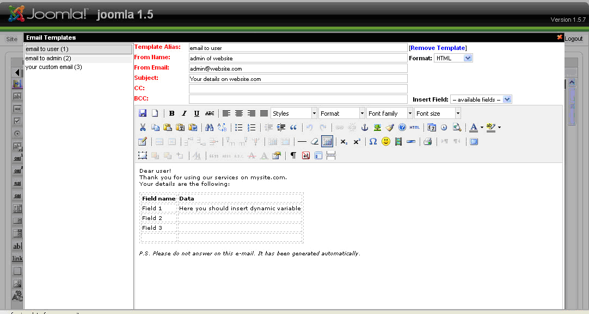Open the HTML source editor icon

(x=415, y=128)
